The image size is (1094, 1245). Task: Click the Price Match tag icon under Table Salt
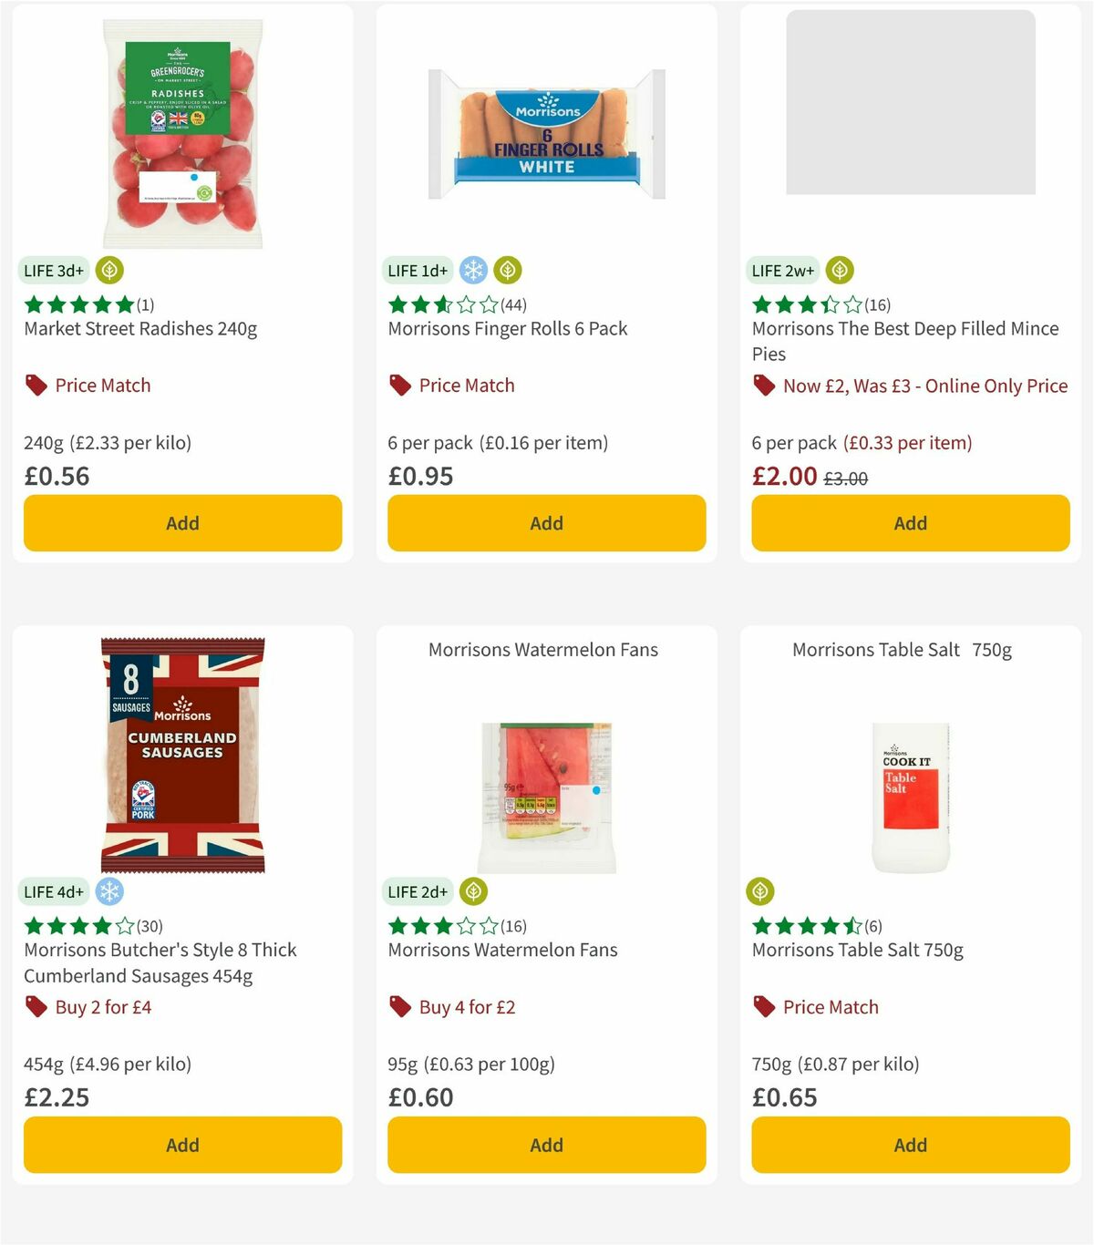pyautogui.click(x=764, y=1006)
